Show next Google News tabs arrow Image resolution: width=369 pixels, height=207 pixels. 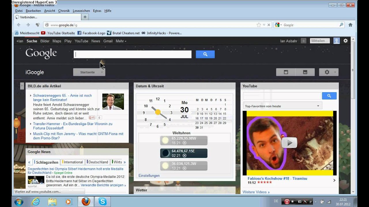coord(125,162)
